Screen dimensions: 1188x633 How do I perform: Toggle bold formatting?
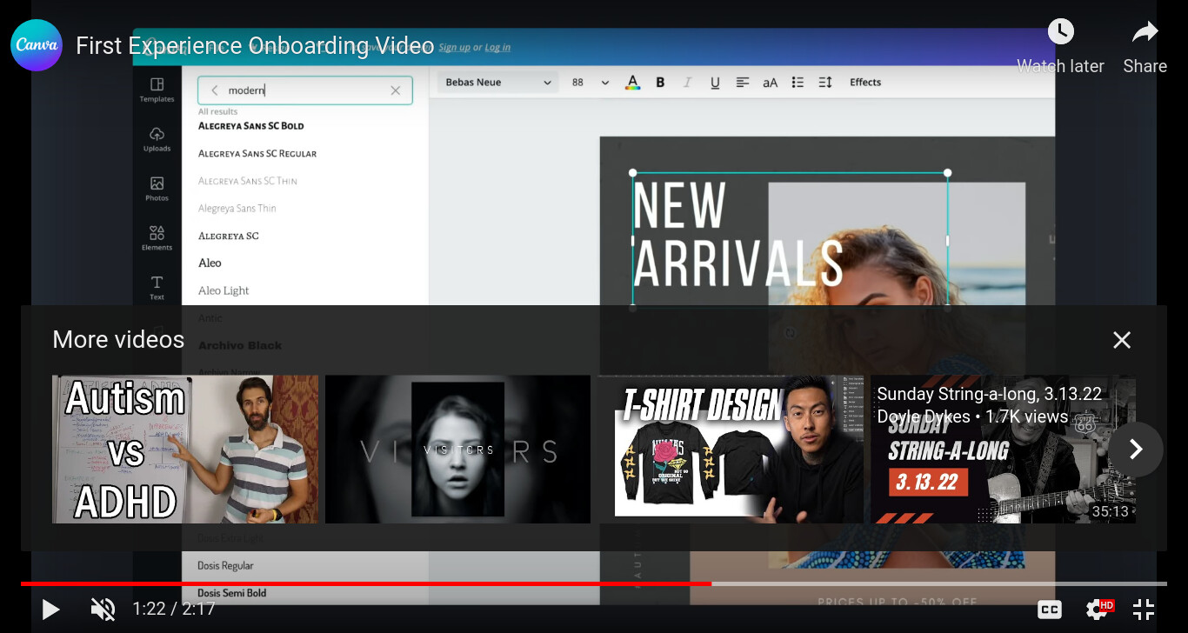[660, 83]
